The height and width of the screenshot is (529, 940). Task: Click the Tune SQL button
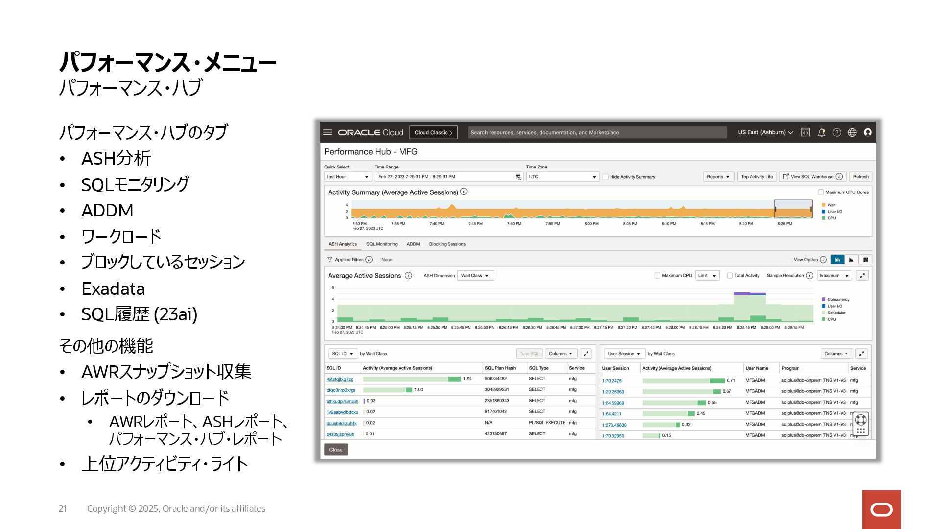[529, 354]
